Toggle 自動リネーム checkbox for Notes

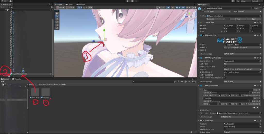click(x=251, y=92)
